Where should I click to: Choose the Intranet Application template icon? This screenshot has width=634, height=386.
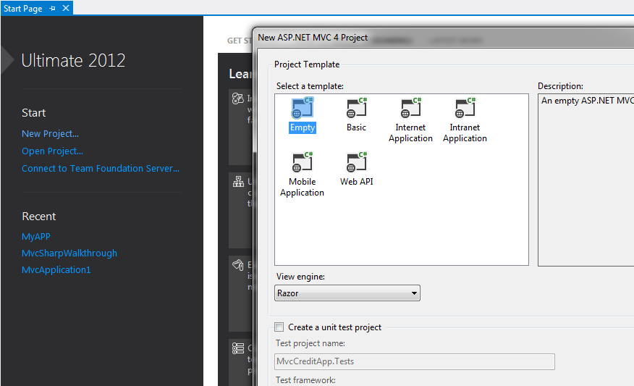pyautogui.click(x=465, y=108)
